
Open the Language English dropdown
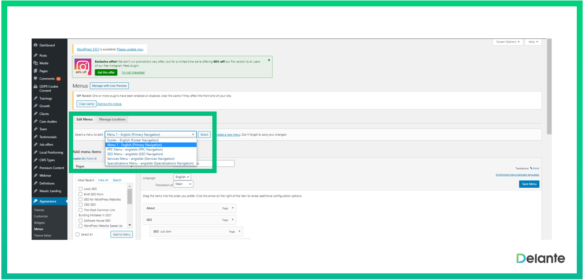[x=183, y=177]
